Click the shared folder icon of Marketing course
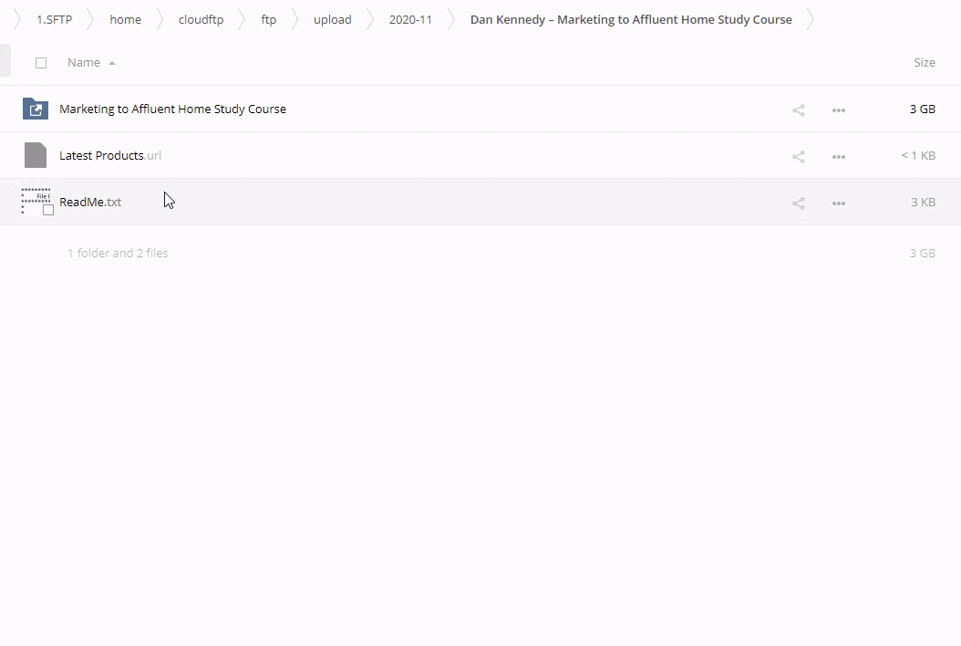Screen dimensions: 961x646 click(36, 109)
